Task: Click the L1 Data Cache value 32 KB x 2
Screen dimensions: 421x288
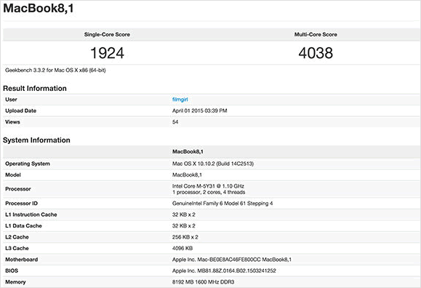Action: coord(184,226)
